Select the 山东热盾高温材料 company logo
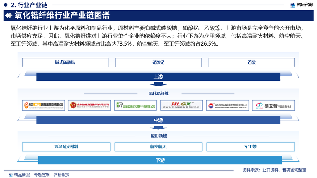This screenshot has width=317, height=178. click(89, 105)
